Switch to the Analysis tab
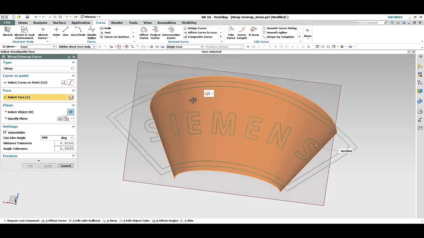The height and width of the screenshot is (238, 424). pyautogui.click(x=40, y=22)
